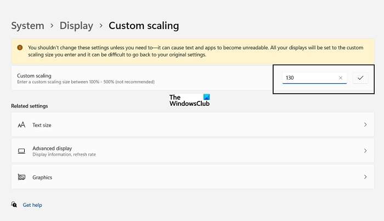Click the warning icon in yellow banner
384x221 pixels.
pyautogui.click(x=20, y=48)
